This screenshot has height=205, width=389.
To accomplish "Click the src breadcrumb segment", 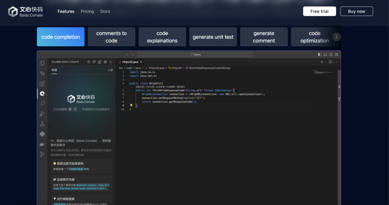I will click(x=121, y=68).
